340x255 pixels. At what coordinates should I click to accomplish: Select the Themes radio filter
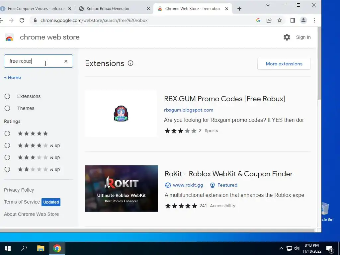pyautogui.click(x=7, y=108)
